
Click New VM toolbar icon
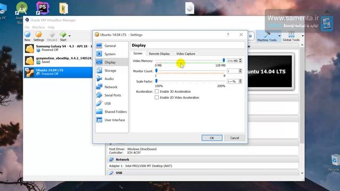28,36
